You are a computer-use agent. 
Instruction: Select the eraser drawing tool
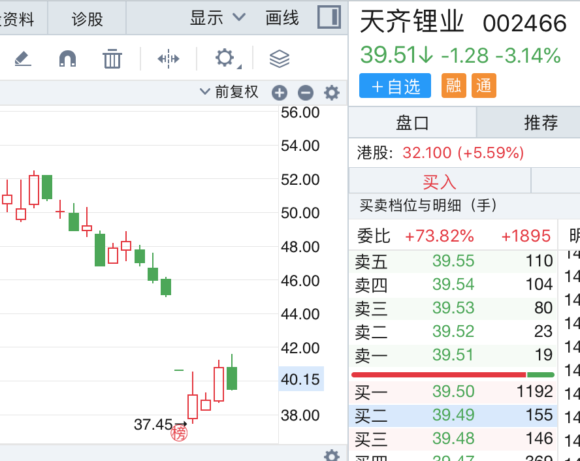pos(22,59)
